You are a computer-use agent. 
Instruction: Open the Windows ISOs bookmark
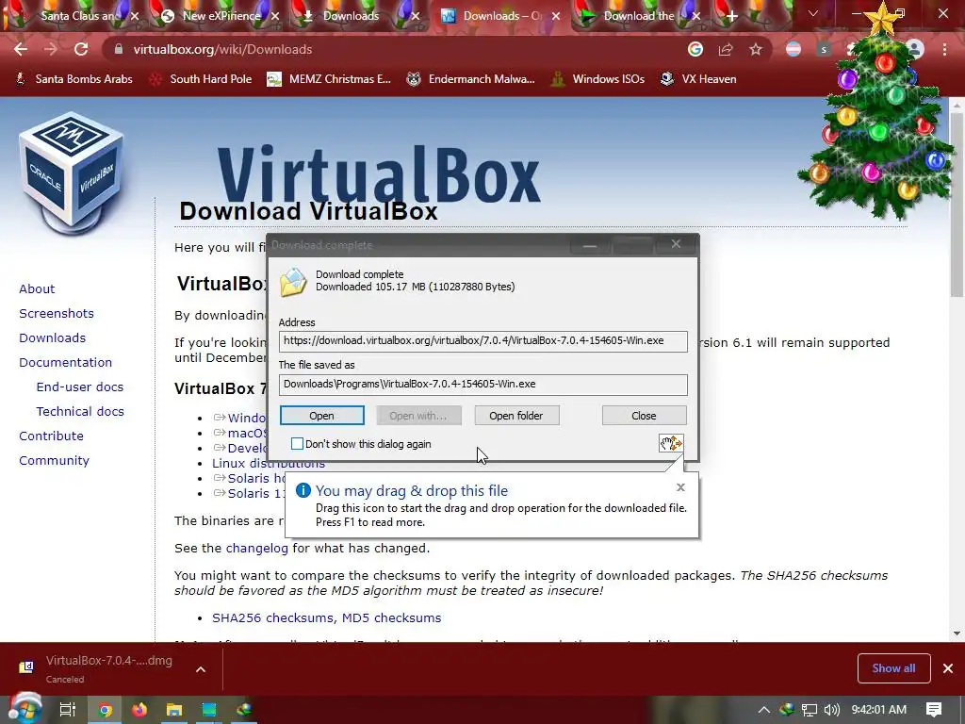click(x=598, y=79)
